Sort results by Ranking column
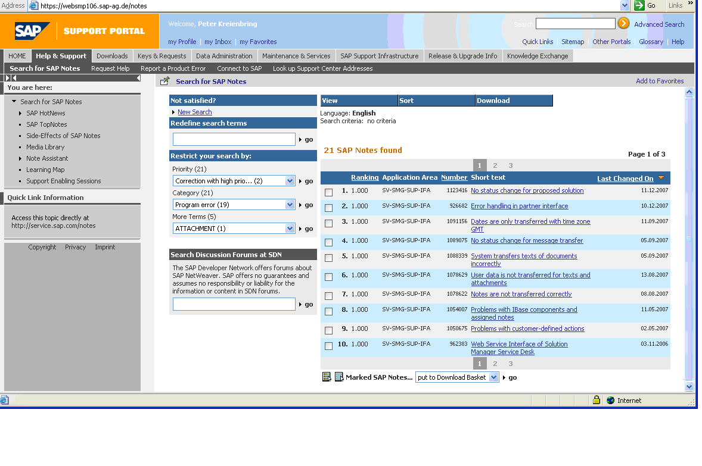This screenshot has width=702, height=466. 365,177
